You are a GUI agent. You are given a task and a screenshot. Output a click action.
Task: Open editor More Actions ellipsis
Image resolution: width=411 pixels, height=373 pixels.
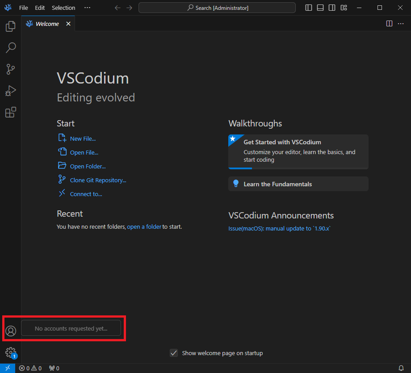click(x=401, y=24)
